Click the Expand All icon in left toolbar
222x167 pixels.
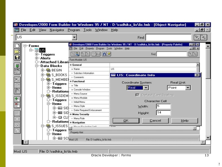[17, 125]
